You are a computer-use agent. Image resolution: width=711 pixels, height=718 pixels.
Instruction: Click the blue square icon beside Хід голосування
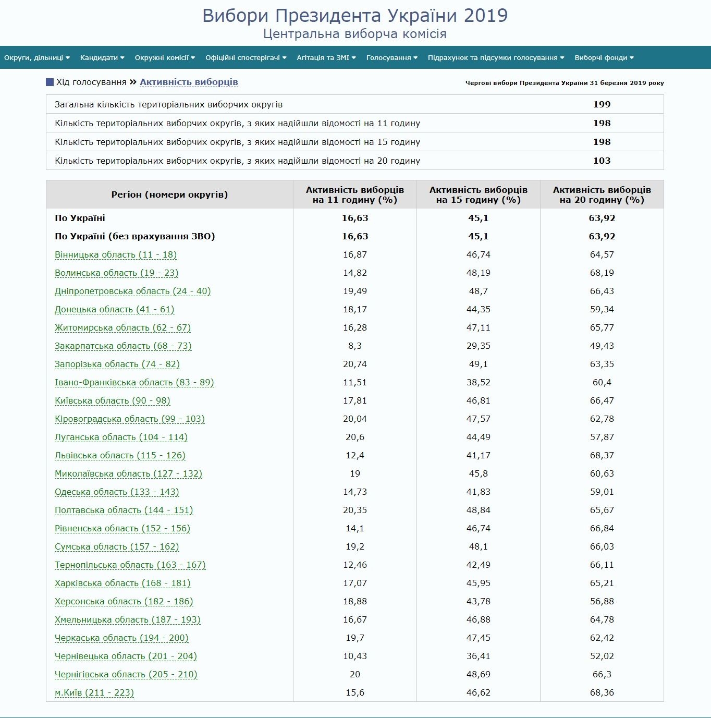tap(50, 82)
